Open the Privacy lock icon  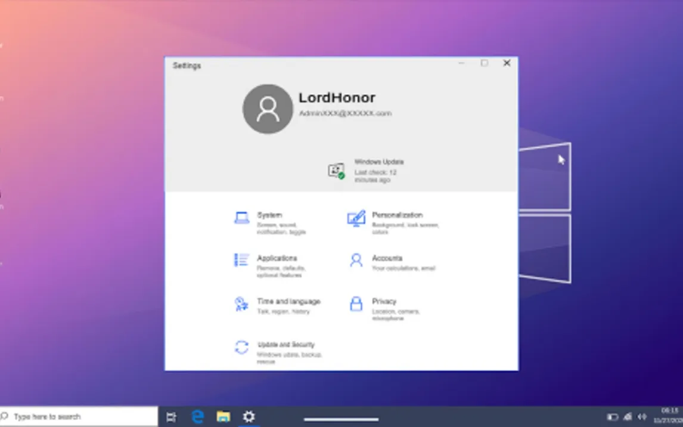click(356, 304)
